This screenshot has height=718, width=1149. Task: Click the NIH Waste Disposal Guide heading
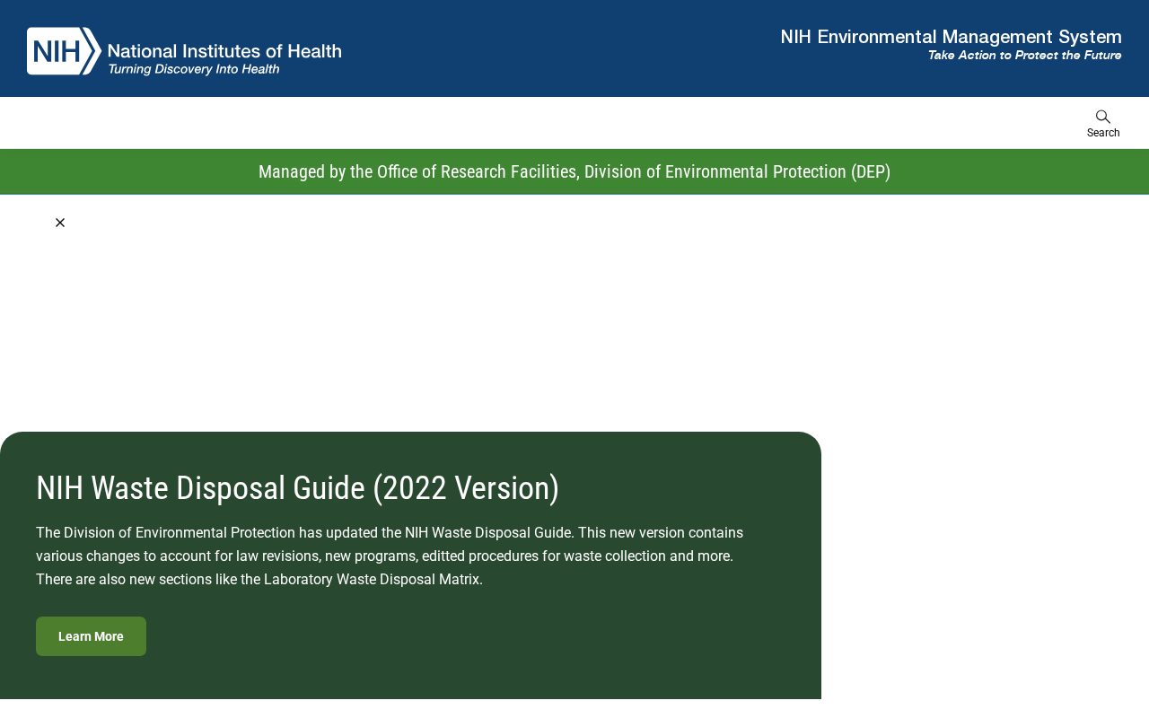click(x=297, y=488)
